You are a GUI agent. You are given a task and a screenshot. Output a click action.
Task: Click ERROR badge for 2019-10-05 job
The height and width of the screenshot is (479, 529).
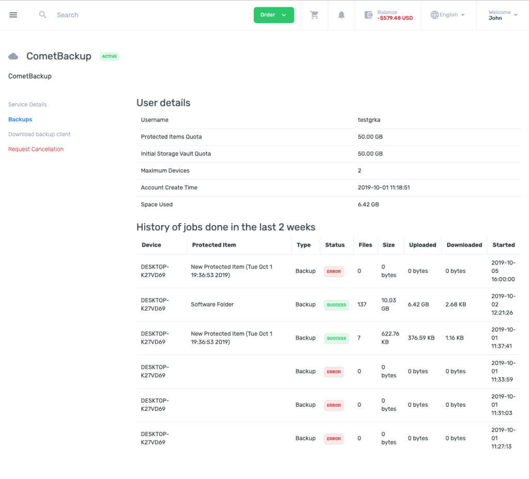click(334, 272)
